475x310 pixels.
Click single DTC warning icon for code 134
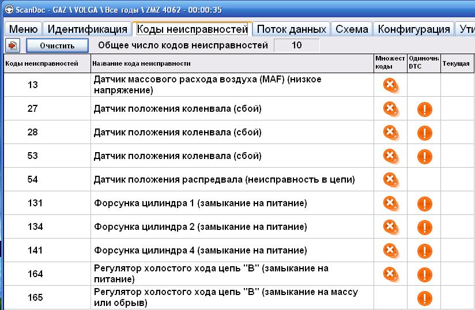424,228
